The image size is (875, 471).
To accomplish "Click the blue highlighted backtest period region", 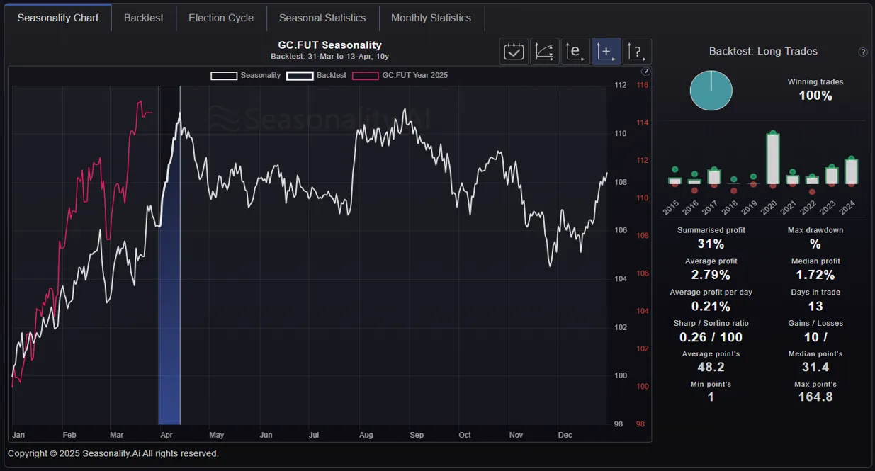I will pyautogui.click(x=169, y=319).
